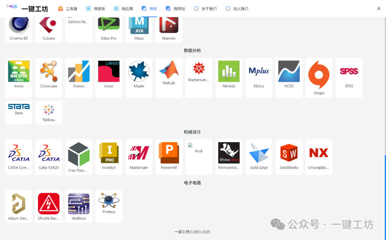The width and height of the screenshot is (386, 240).
Task: Click the Maya application icon
Action: (139, 27)
